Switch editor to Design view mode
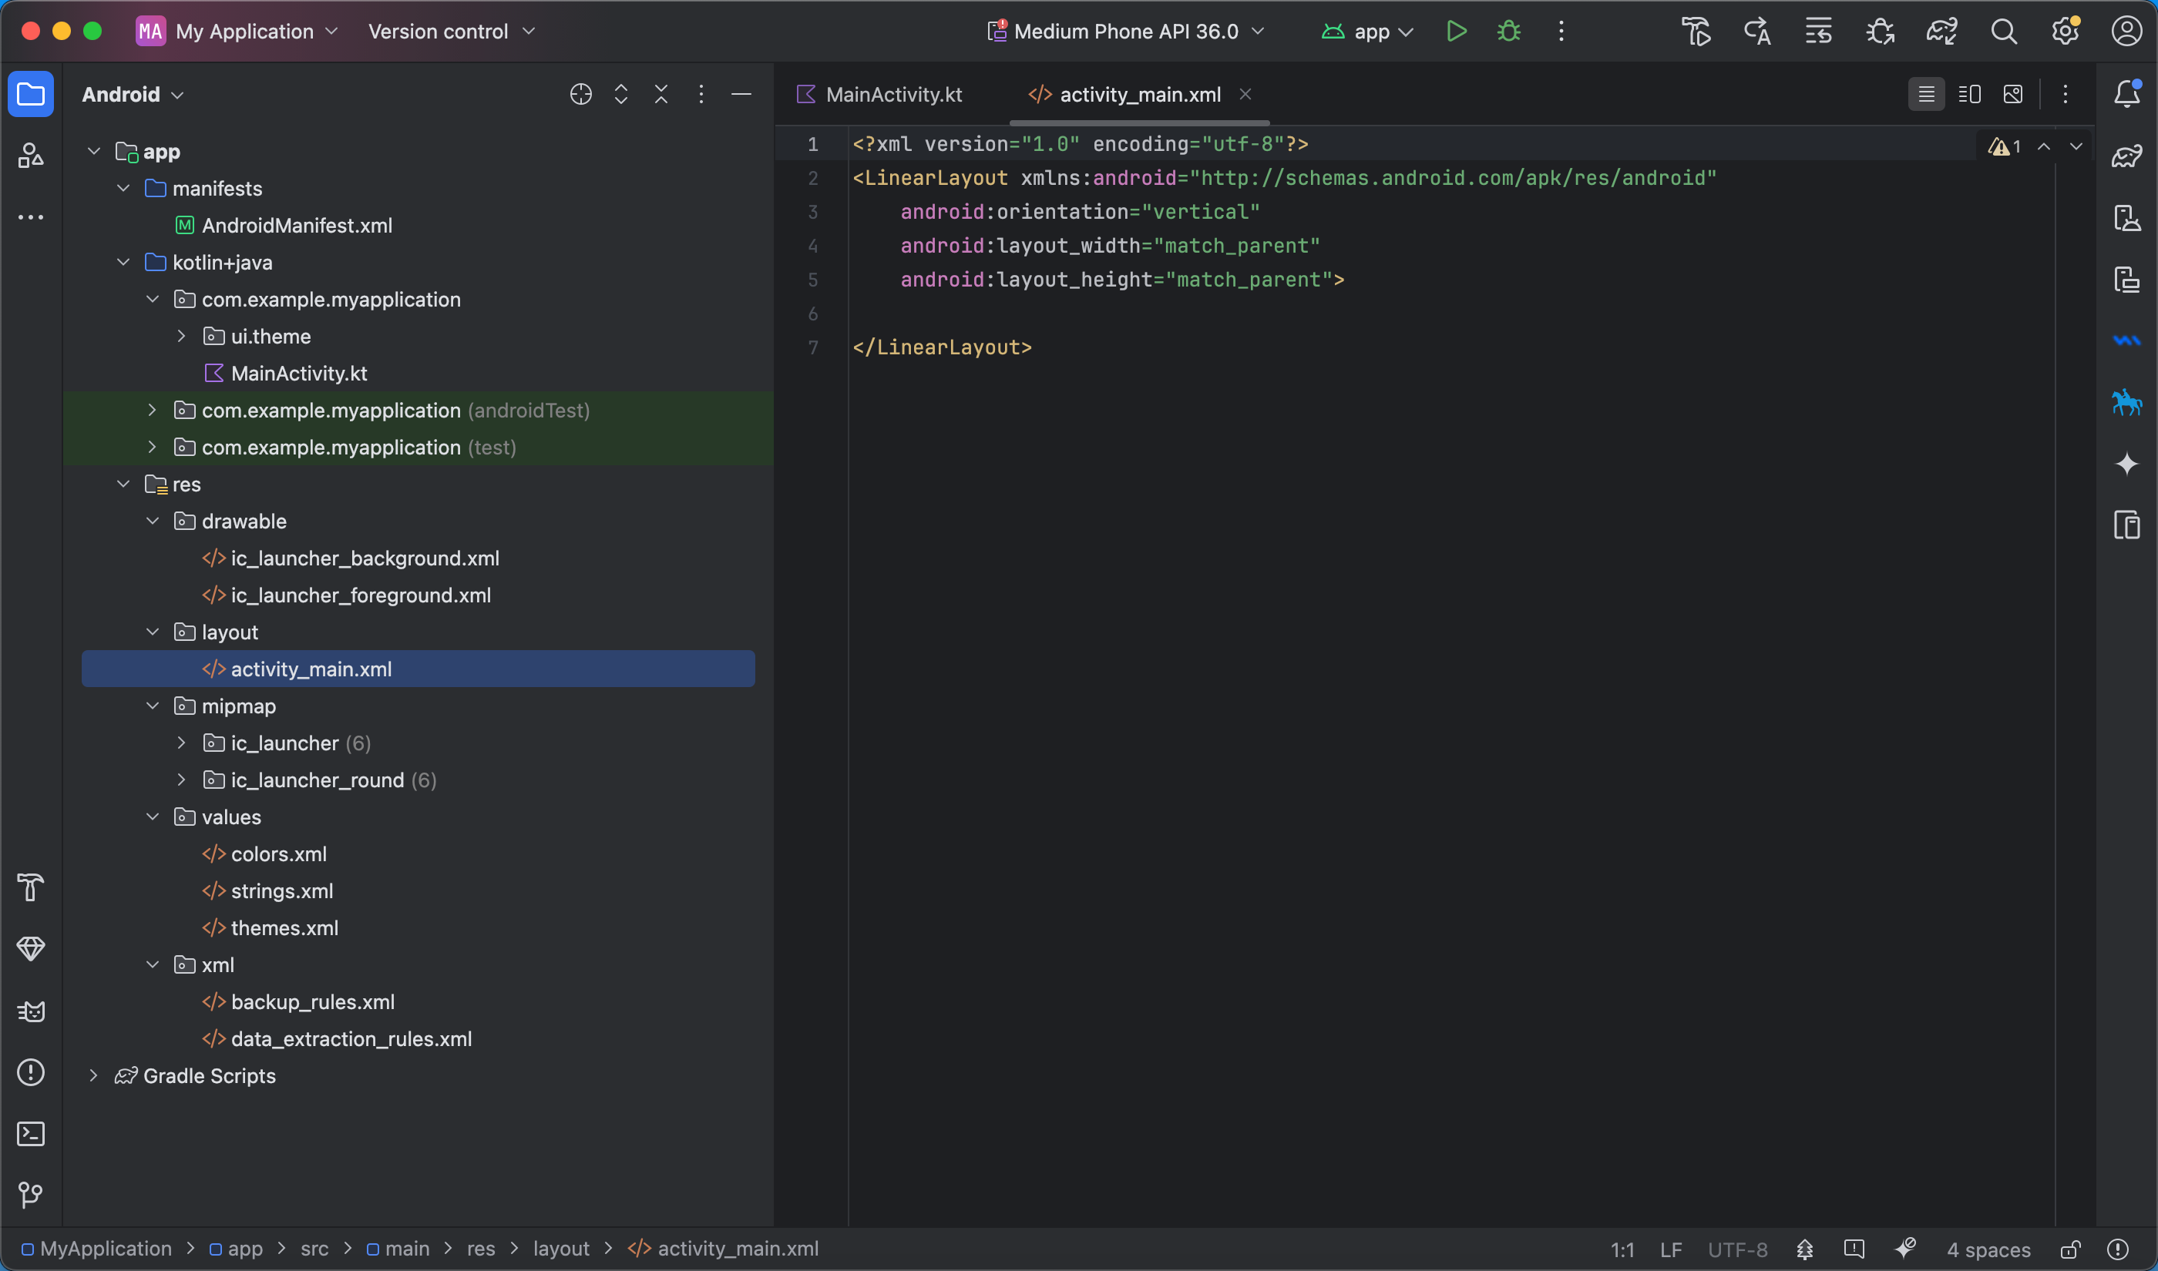The width and height of the screenshot is (2158, 1271). tap(2012, 94)
